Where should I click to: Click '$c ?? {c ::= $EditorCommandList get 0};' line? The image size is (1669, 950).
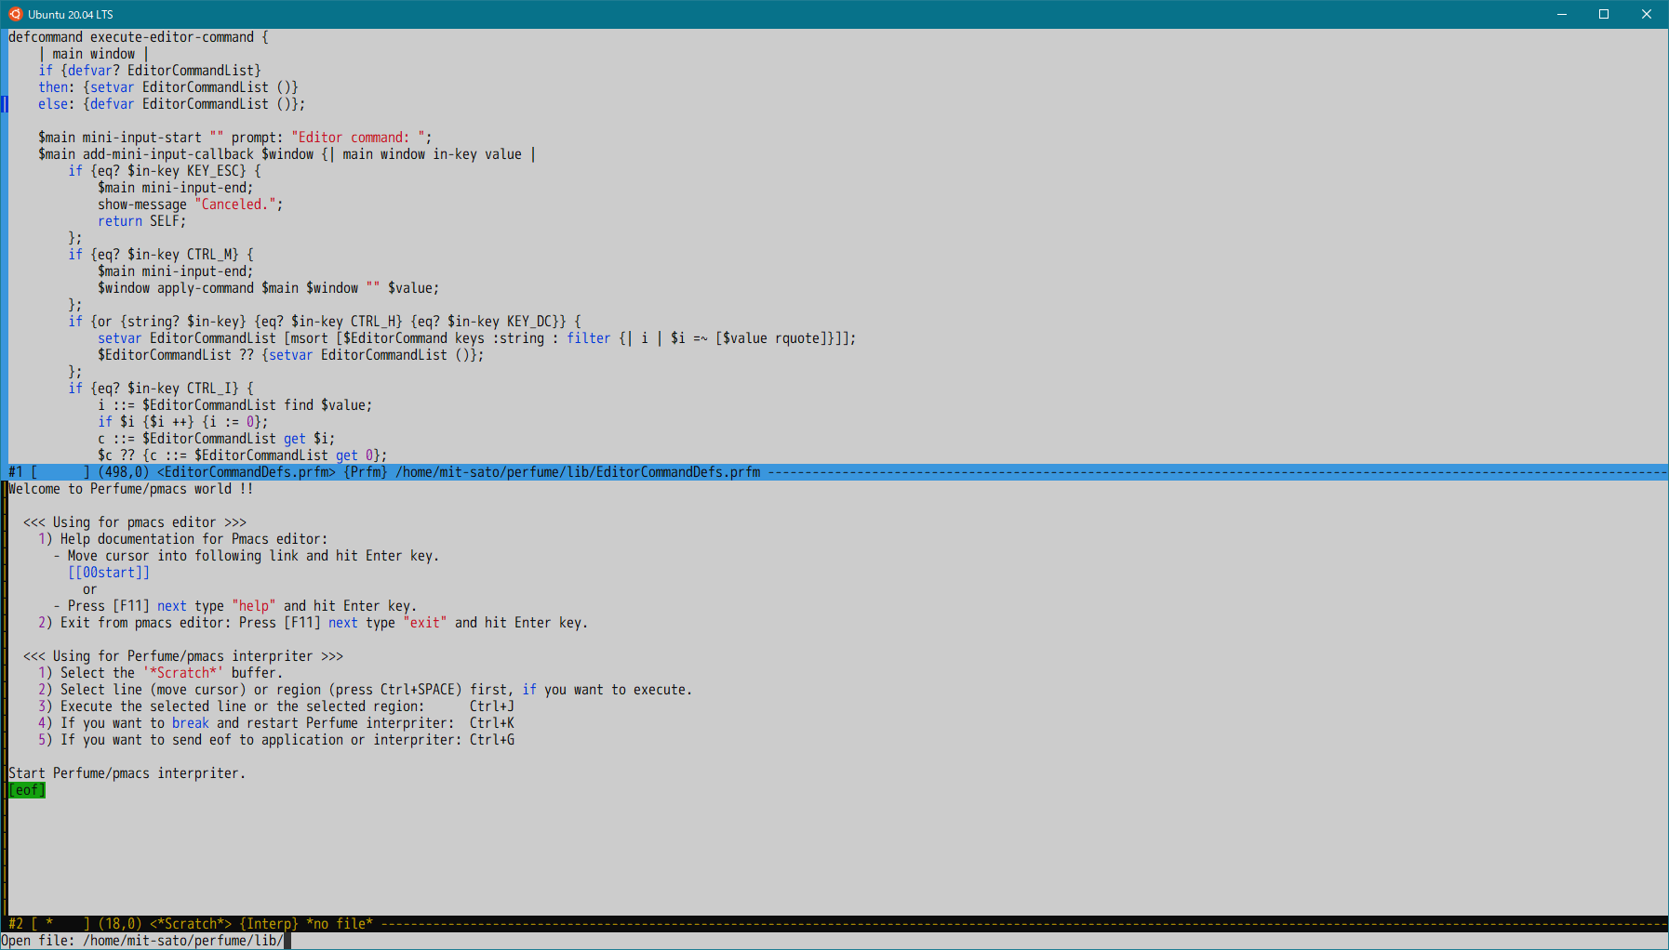tap(243, 455)
